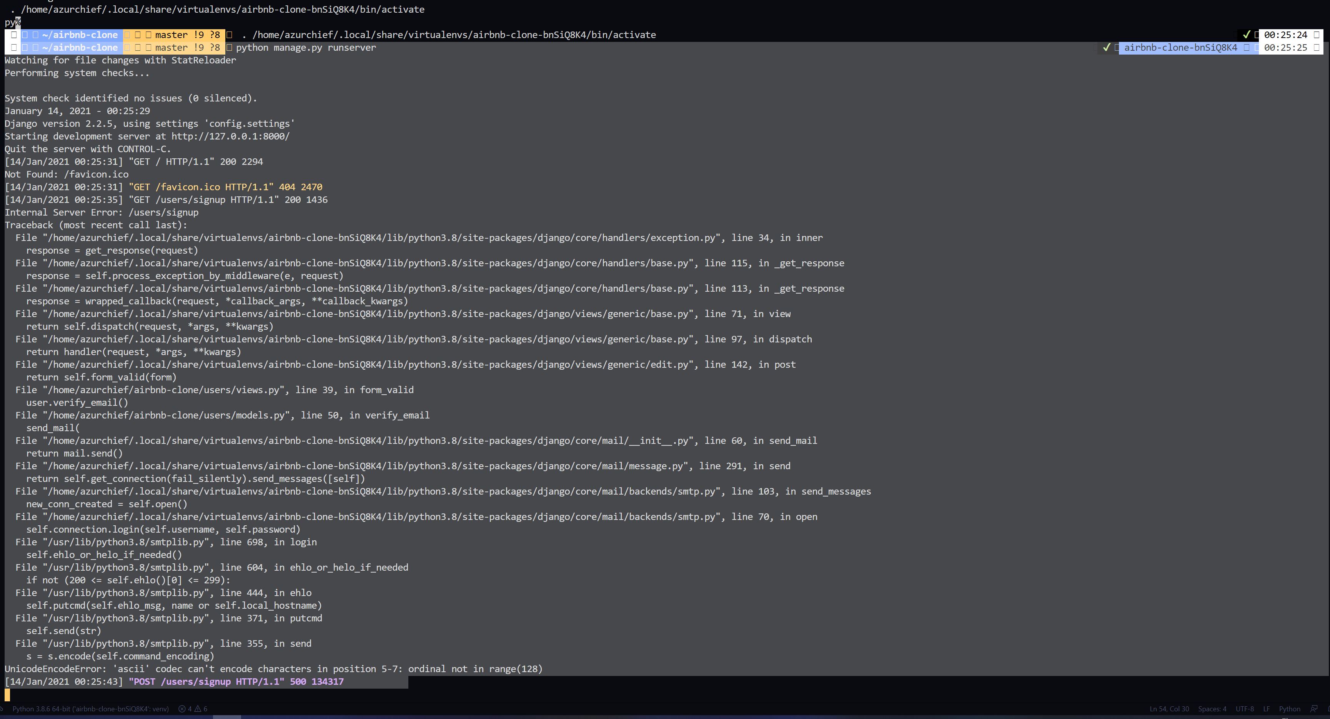Open the Python 3.8.6 interpreter selector

pyautogui.click(x=90, y=709)
